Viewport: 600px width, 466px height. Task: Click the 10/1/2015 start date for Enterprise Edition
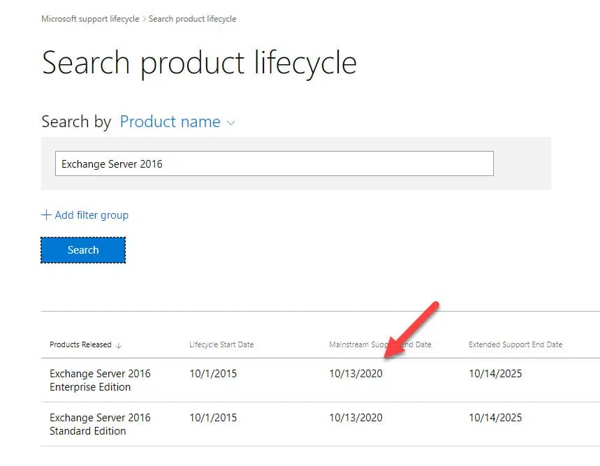[213, 373]
